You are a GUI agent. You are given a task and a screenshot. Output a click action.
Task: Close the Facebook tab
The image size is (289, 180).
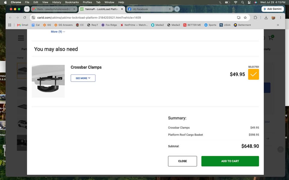(170, 9)
